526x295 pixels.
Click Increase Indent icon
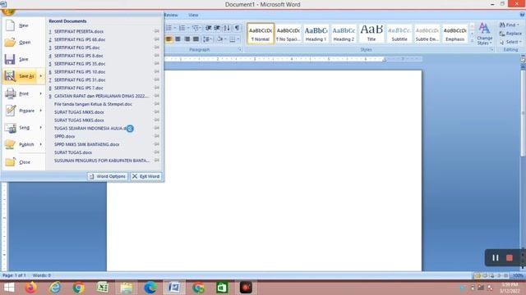pos(217,28)
